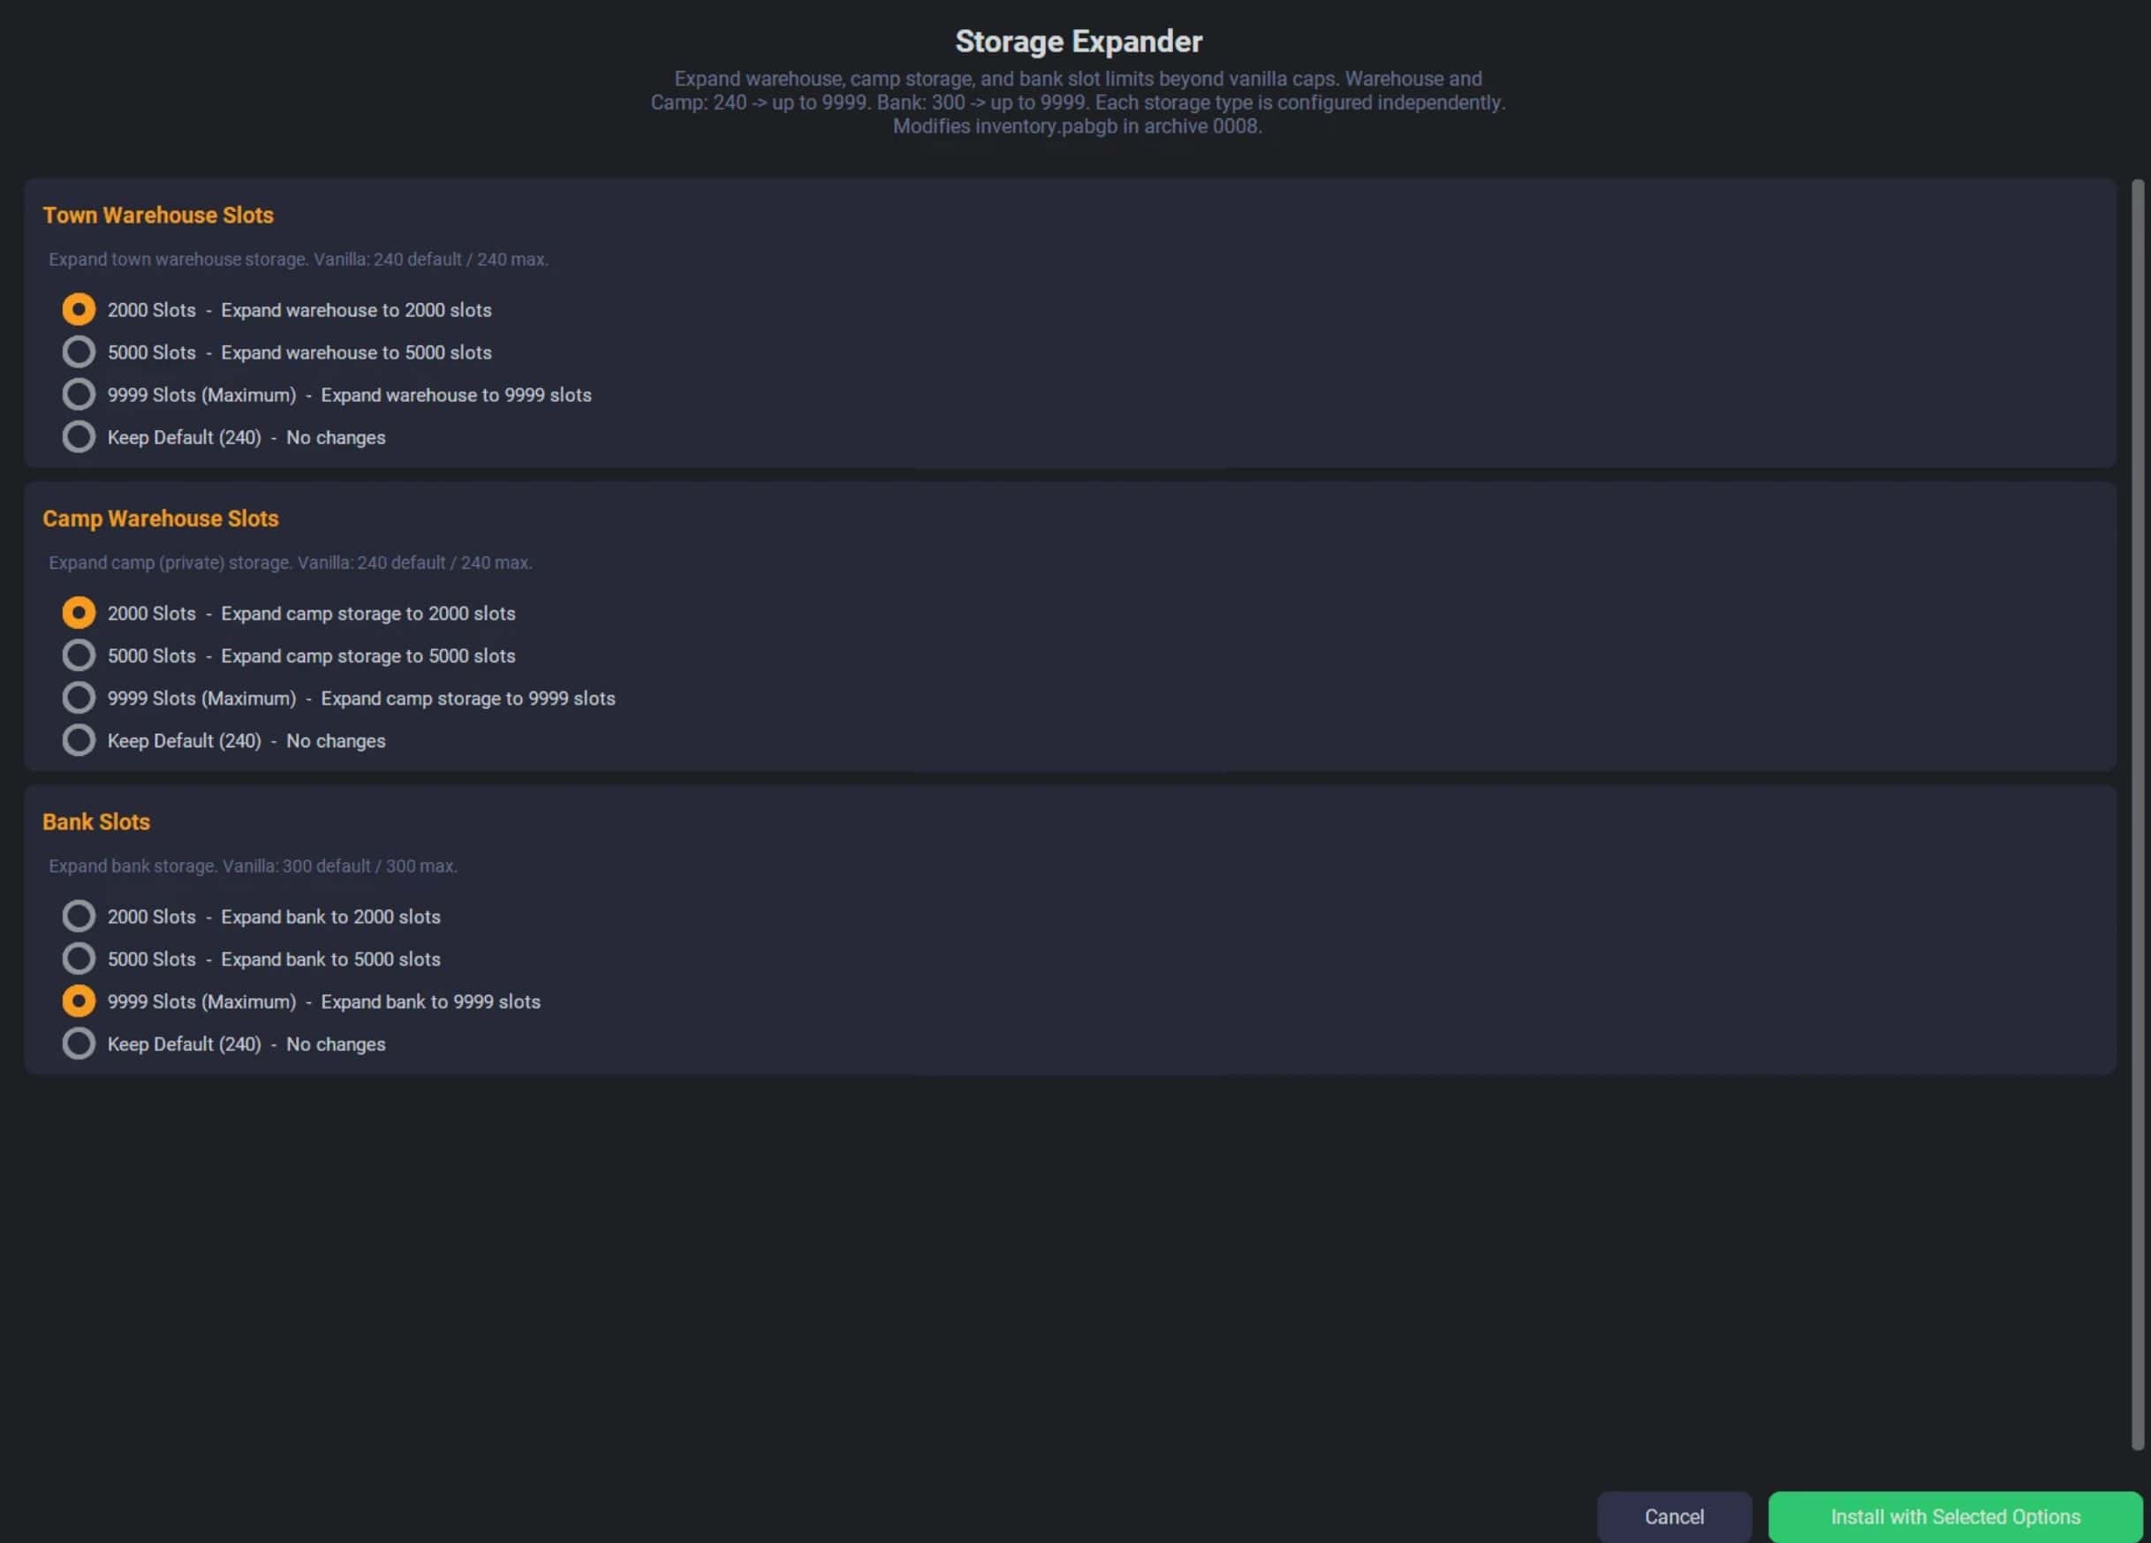The image size is (2151, 1543).
Task: Select 2000 Slots for town warehouse
Action: (x=79, y=310)
